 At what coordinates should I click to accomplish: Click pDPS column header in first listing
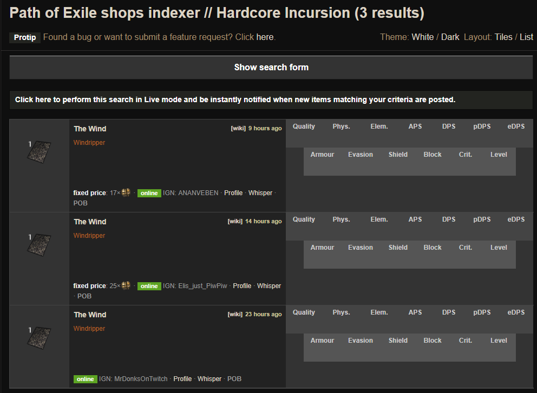(482, 126)
